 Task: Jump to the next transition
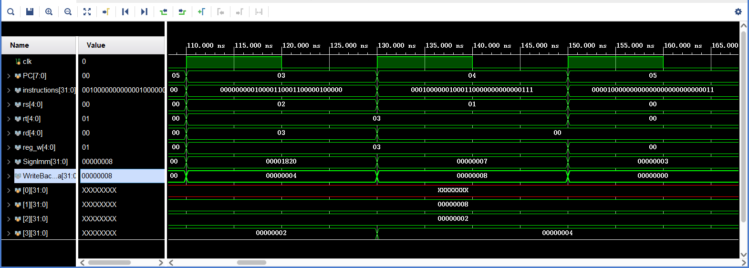tap(182, 11)
